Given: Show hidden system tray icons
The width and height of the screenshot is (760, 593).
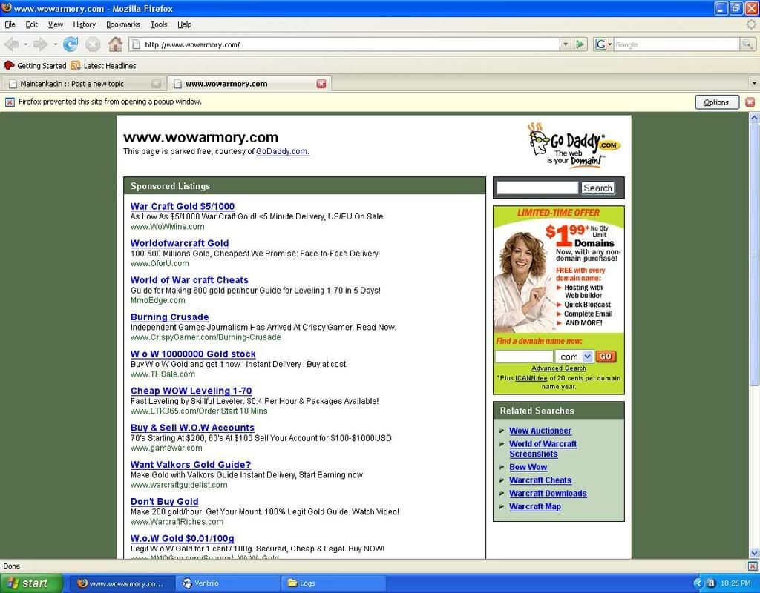Looking at the screenshot, I should click(698, 583).
